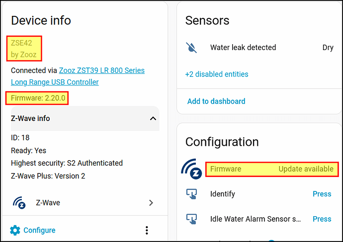Click the Firmware 2.20.0 version text
Screen dimensions: 343x242
point(37,98)
